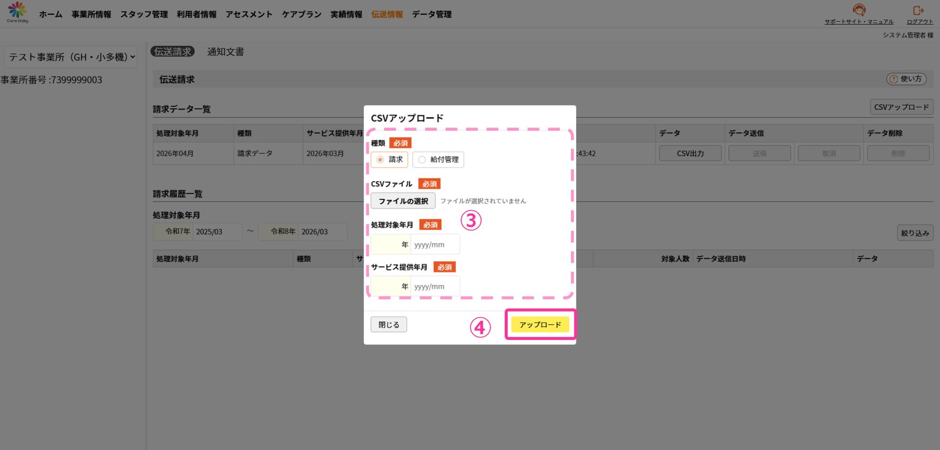Screen dimensions: 940x450
Task: Click the サービス提供年月 yyyy/mm input field
Action: point(435,287)
